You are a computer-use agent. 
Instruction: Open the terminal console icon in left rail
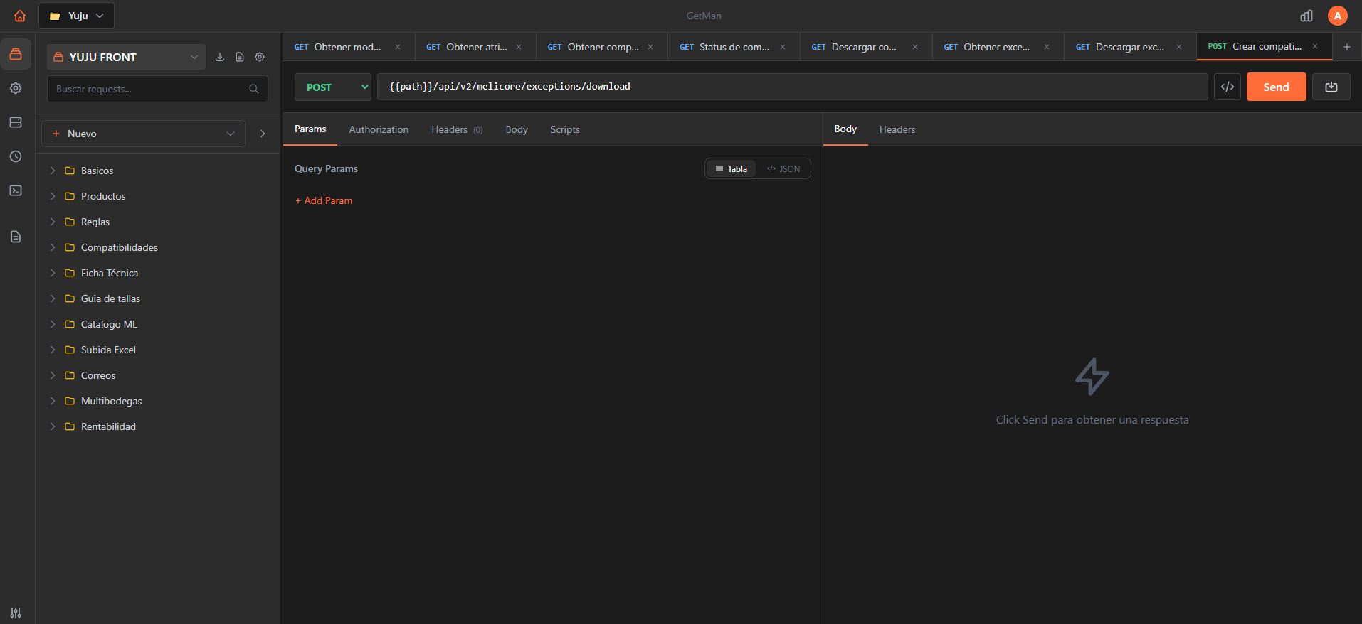pos(16,190)
